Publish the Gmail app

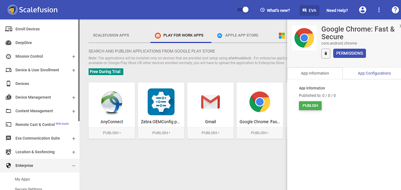point(210,133)
